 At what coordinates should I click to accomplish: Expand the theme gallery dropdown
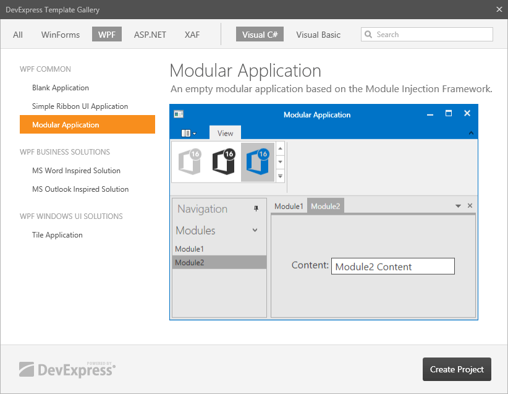coord(280,176)
